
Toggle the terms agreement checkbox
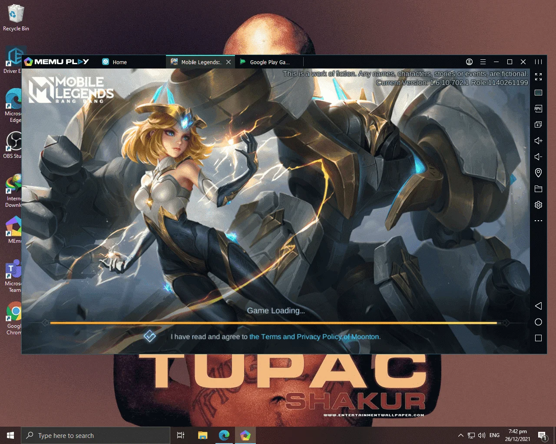149,336
